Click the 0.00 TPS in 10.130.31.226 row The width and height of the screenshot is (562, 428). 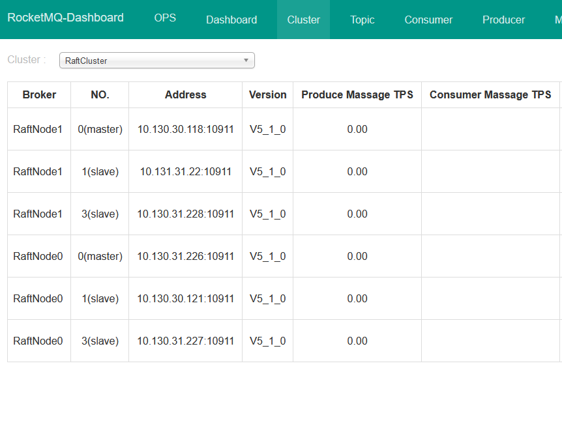click(357, 256)
